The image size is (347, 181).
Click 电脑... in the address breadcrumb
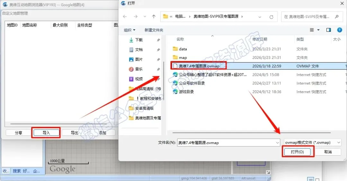click(180, 16)
